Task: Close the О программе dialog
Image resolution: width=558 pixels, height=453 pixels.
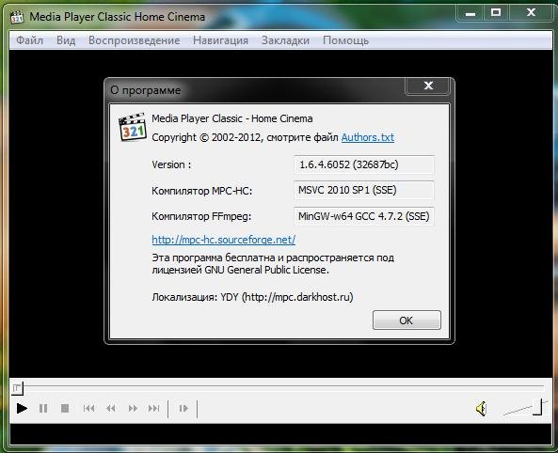Action: coord(428,86)
